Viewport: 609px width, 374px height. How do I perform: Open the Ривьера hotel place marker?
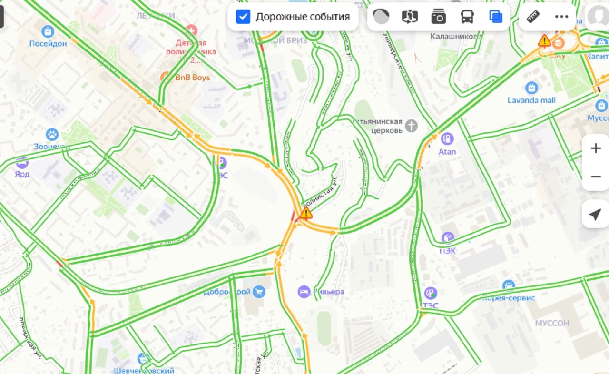304,292
